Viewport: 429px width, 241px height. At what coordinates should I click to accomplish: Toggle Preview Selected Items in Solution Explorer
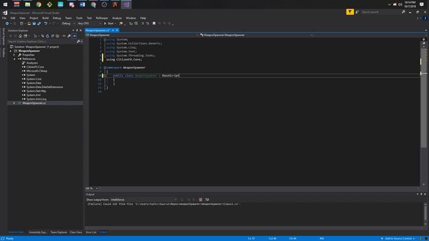[x=74, y=36]
